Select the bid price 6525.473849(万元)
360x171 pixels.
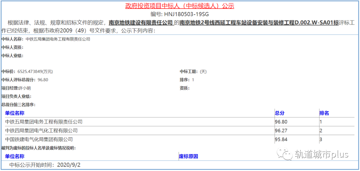pyautogui.click(x=35, y=72)
